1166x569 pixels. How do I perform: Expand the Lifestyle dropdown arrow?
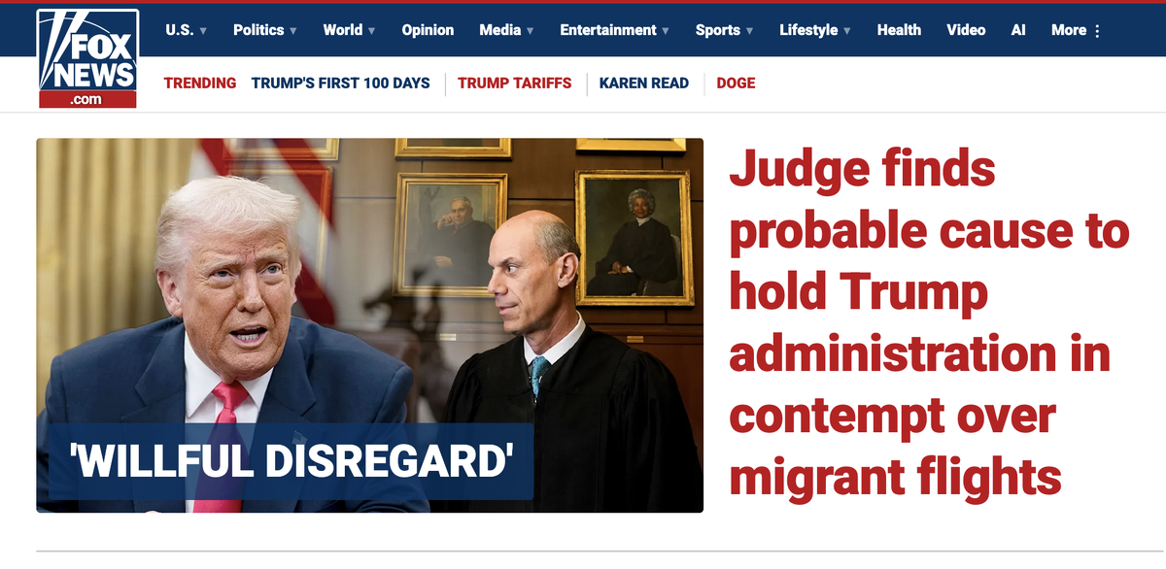(846, 31)
